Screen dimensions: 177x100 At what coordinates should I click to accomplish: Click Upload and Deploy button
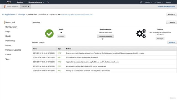(x=105, y=36)
